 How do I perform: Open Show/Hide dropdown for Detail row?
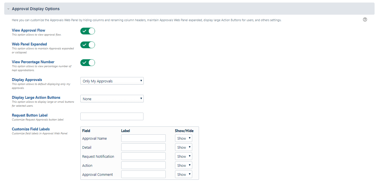(x=183, y=147)
